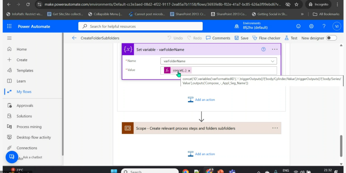Open Scope action ellipsis menu
The image size is (346, 173).
click(275, 128)
